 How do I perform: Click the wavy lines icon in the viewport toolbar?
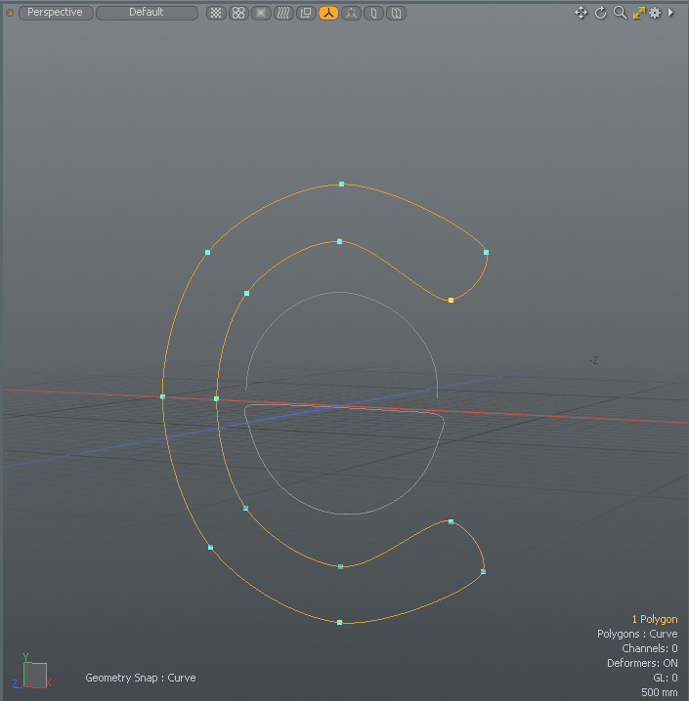click(282, 13)
